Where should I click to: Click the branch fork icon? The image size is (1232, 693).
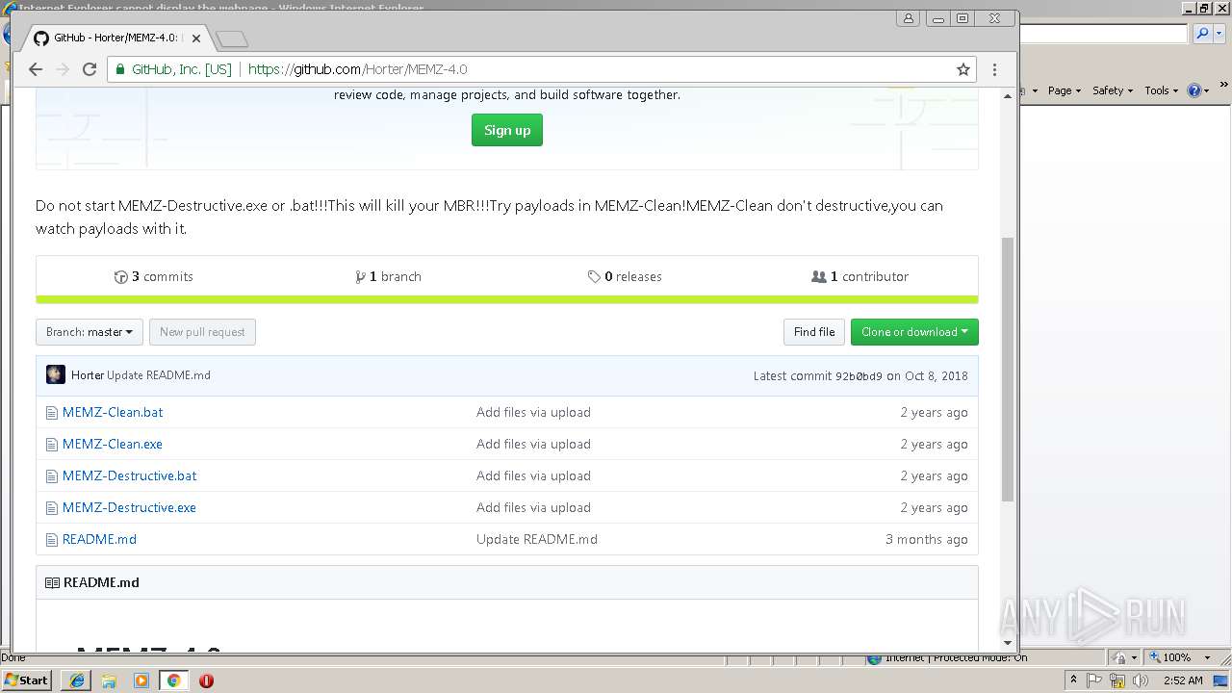click(x=360, y=277)
